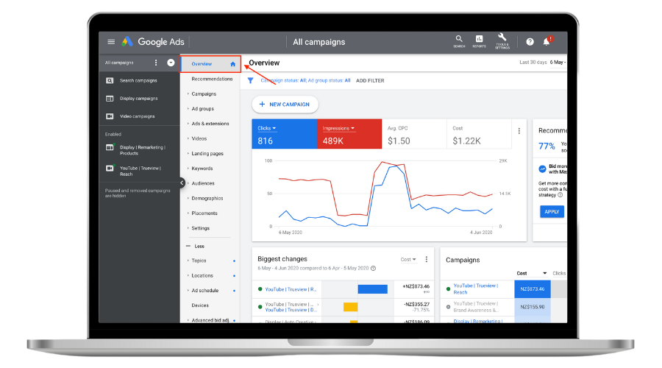Screen dimensions: 662x368
Task: Open Biggest changes Cost dropdown
Action: (408, 259)
